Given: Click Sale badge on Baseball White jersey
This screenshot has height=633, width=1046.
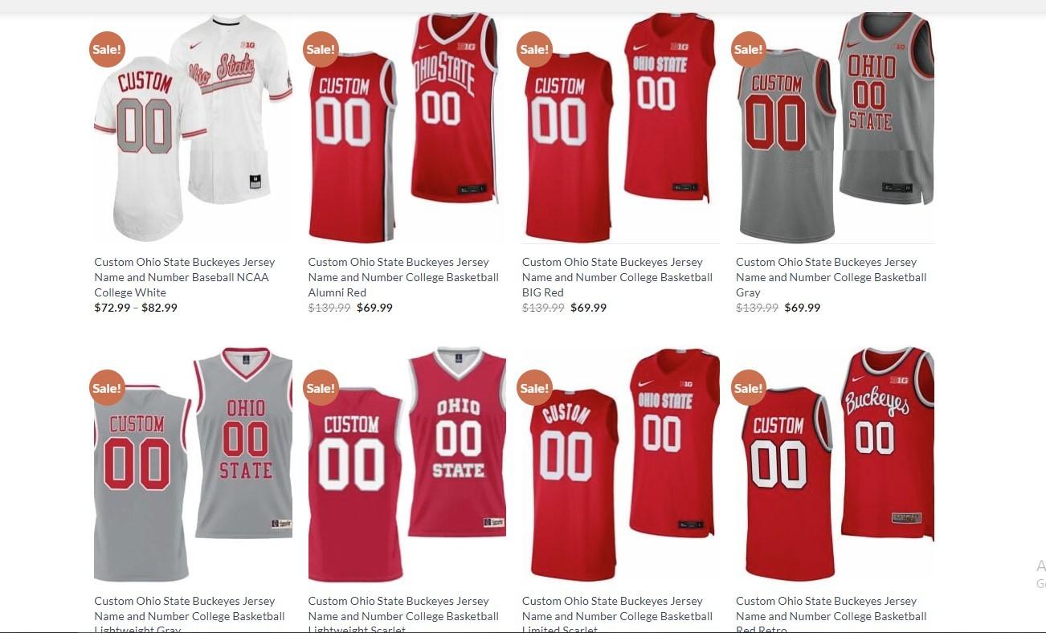Looking at the screenshot, I should pyautogui.click(x=107, y=50).
